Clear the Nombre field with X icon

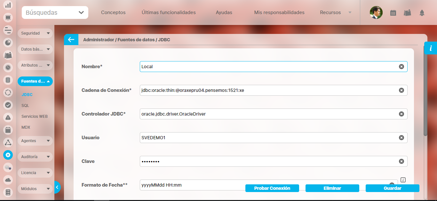coord(401,67)
